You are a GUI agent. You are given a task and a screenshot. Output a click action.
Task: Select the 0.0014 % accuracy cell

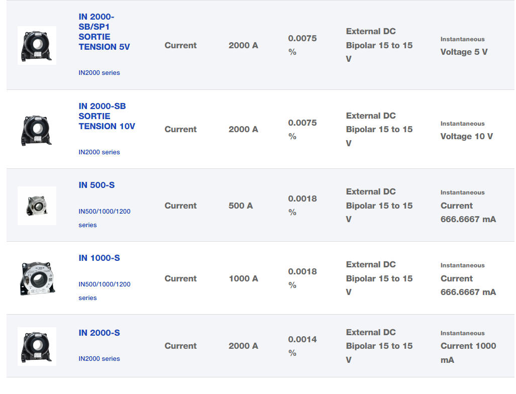pos(302,346)
